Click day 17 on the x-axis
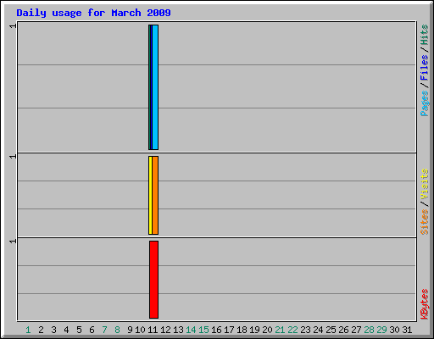The height and width of the screenshot is (339, 434). point(229,330)
